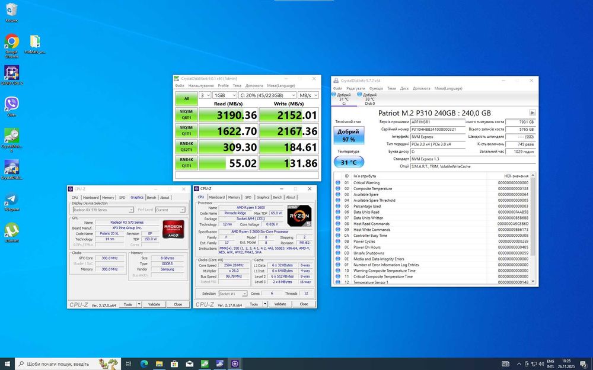The image size is (593, 370).
Task: Click the Добрий 97% health status button
Action: pos(349,135)
